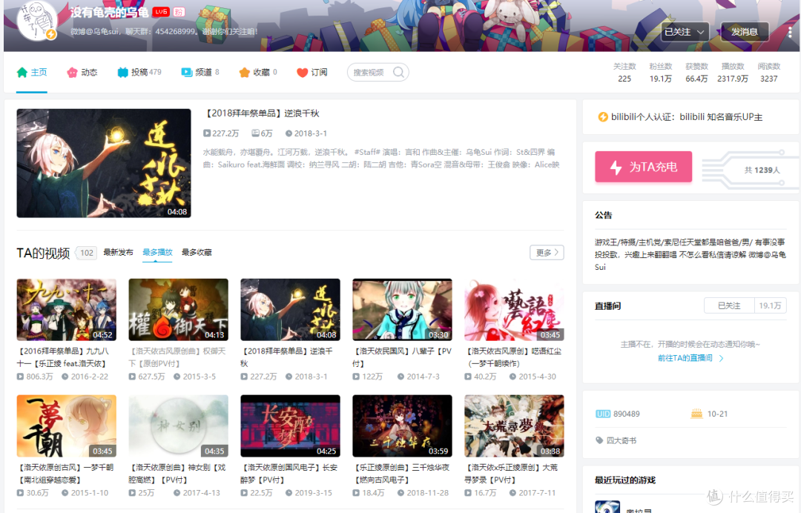Open the 八辈子 video thumbnail
Screen dimensions: 801x513
click(x=402, y=310)
